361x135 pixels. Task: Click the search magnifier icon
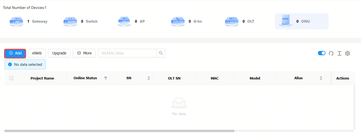(x=161, y=53)
